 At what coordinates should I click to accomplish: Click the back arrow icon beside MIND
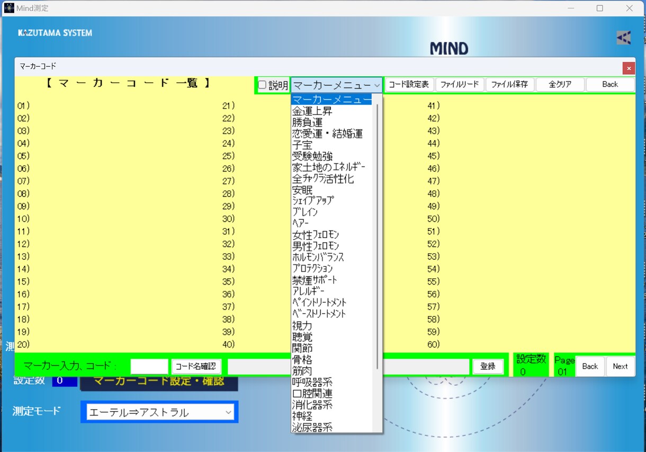[x=623, y=37]
